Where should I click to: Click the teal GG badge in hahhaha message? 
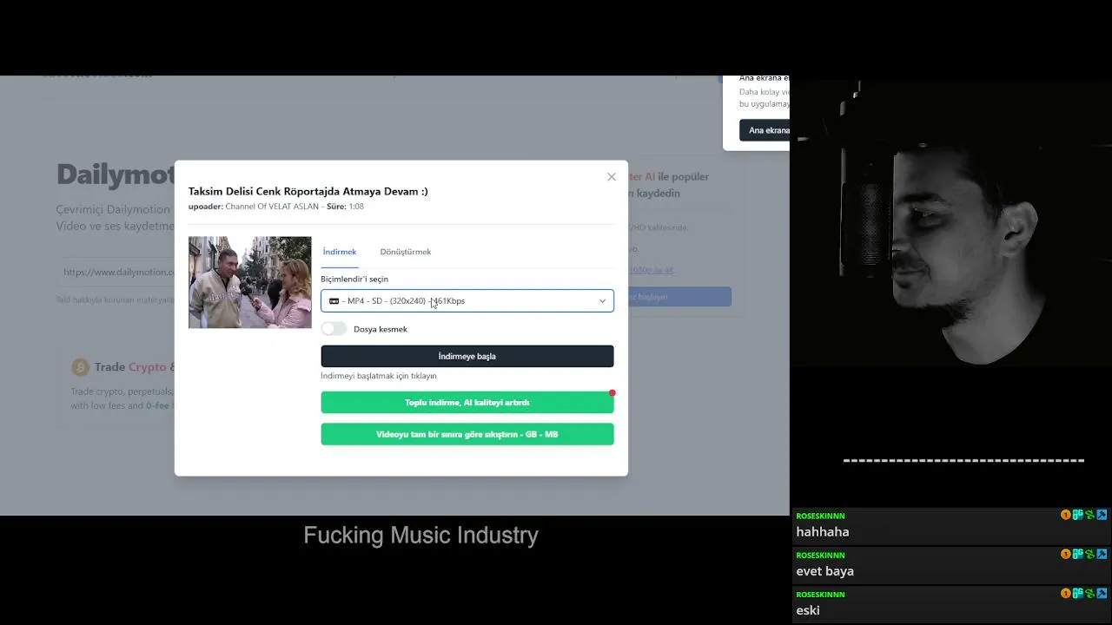[1078, 515]
